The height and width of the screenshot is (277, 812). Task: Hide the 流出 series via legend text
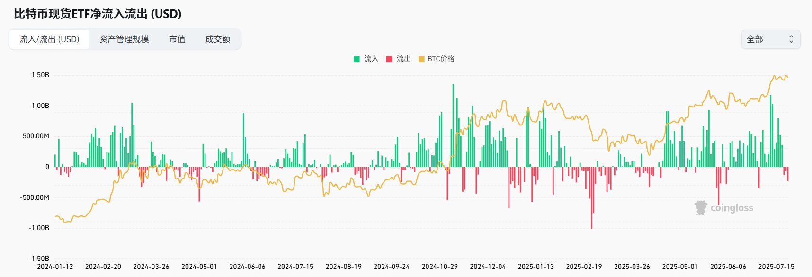(x=403, y=59)
